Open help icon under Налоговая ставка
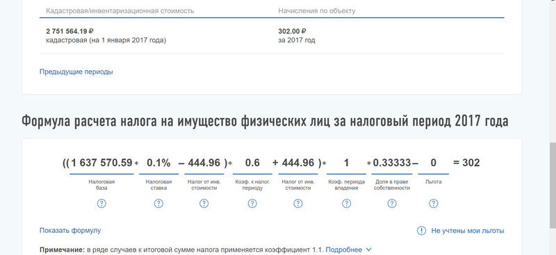Image resolution: width=556 pixels, height=255 pixels. click(x=158, y=204)
